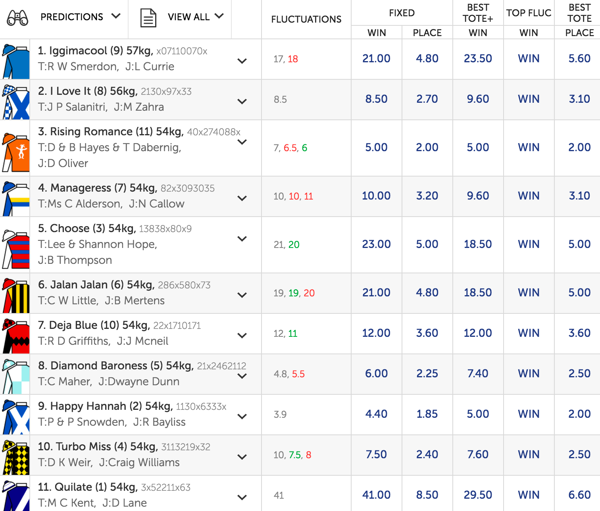The width and height of the screenshot is (600, 511).
Task: Click the binoculars Predictions icon
Action: point(18,17)
